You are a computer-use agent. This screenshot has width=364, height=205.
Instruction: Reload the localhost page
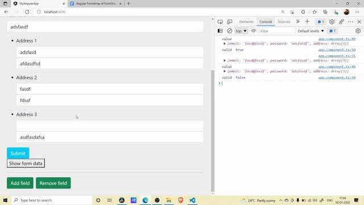27,12
